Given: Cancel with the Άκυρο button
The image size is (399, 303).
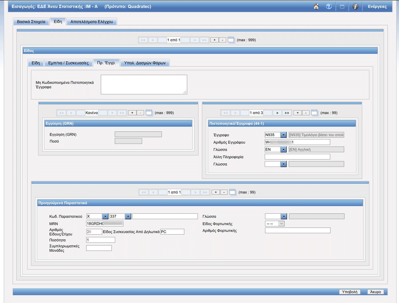Looking at the screenshot, I should (376, 292).
